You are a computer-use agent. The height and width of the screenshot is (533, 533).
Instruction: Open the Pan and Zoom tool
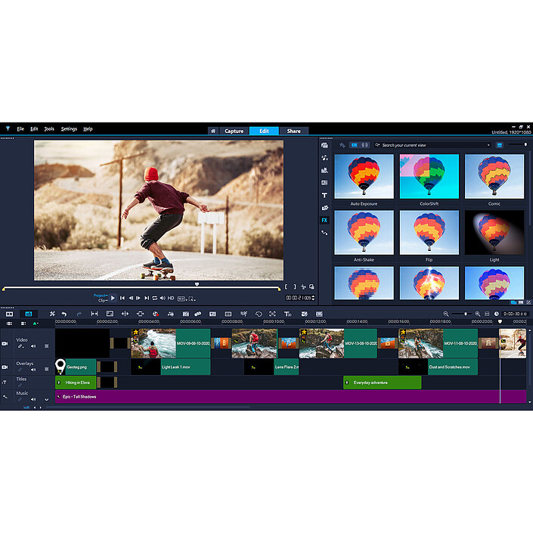coord(273,314)
